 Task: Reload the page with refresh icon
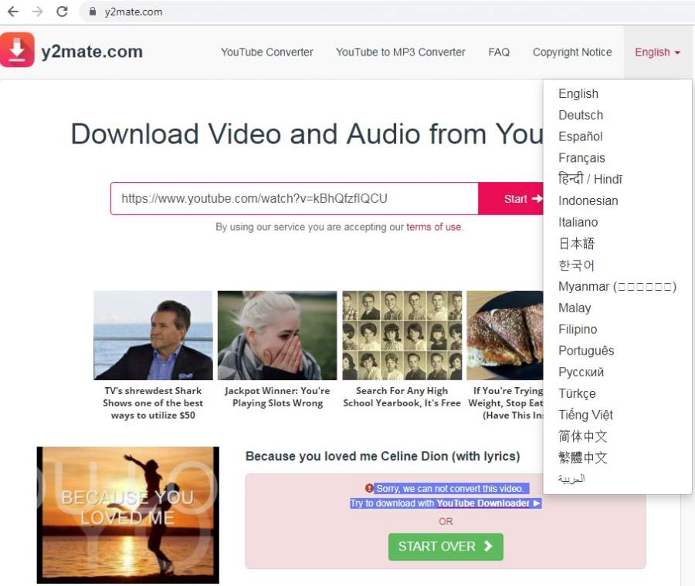click(x=63, y=12)
